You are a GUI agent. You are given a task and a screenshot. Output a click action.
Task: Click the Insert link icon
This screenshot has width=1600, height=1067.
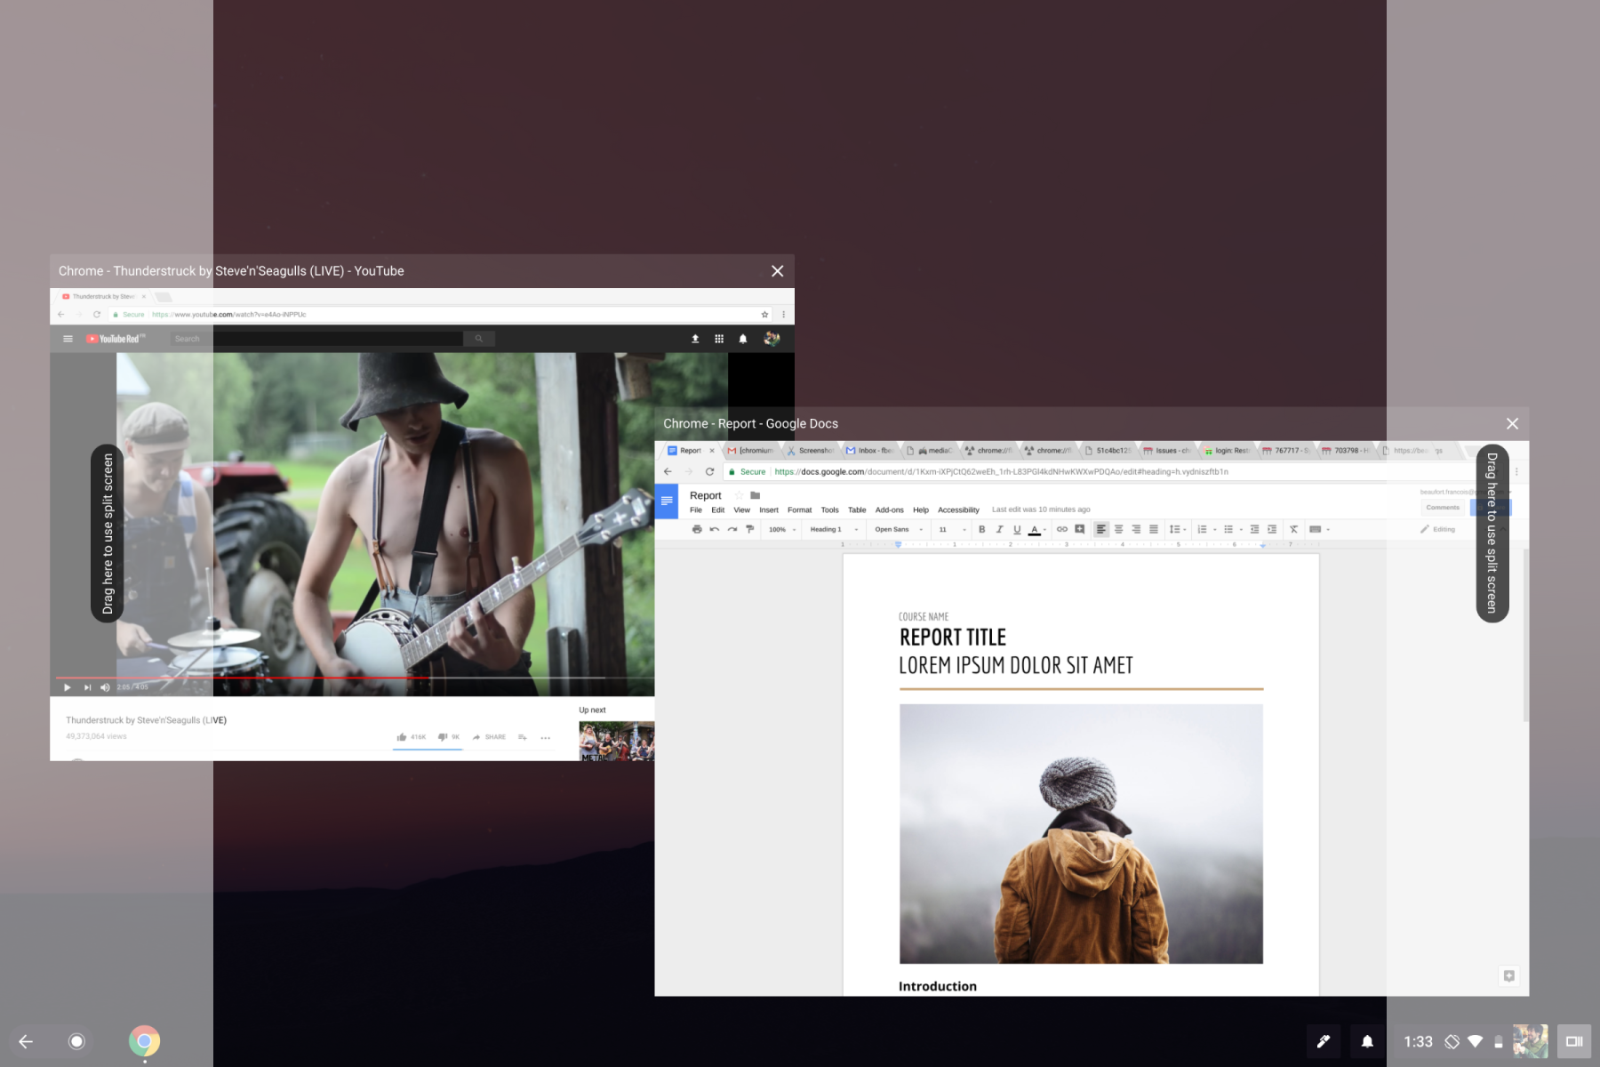click(x=1061, y=529)
